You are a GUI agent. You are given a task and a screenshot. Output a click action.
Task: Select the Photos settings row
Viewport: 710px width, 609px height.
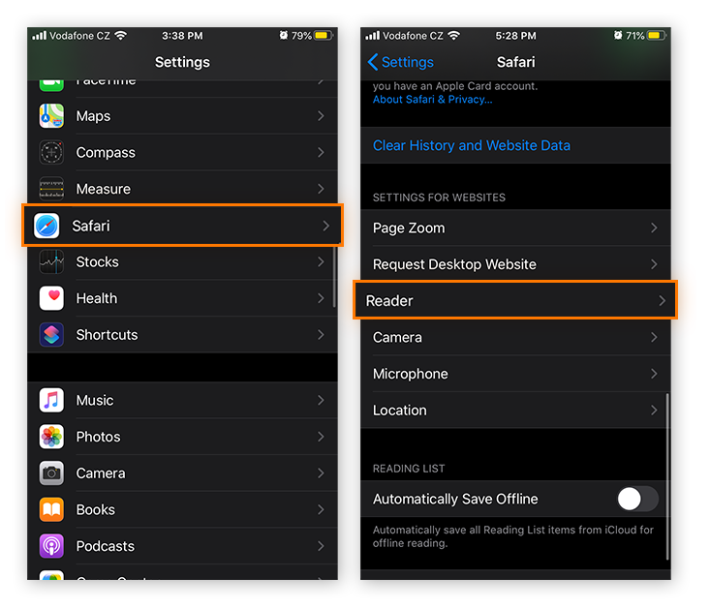click(182, 437)
